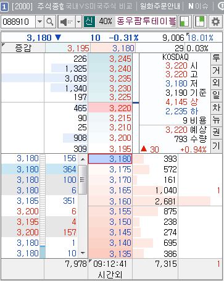Click the stock name 동우팜투테이블
Screen dimensions: 224x281
[x=146, y=21]
